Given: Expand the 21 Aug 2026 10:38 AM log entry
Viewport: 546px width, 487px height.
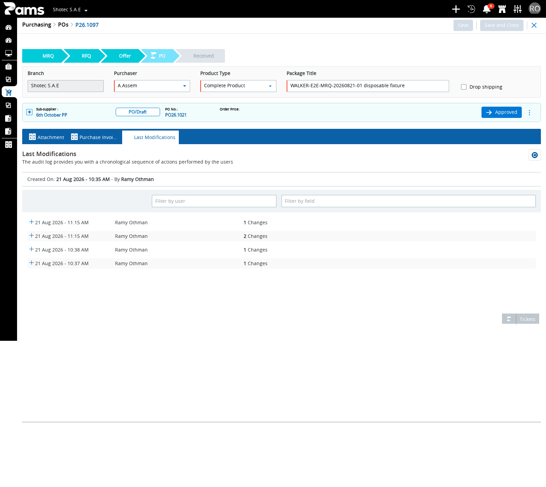Looking at the screenshot, I should click(31, 249).
